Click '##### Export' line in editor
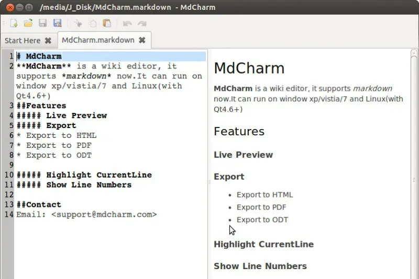The height and width of the screenshot is (279, 419). [x=46, y=125]
